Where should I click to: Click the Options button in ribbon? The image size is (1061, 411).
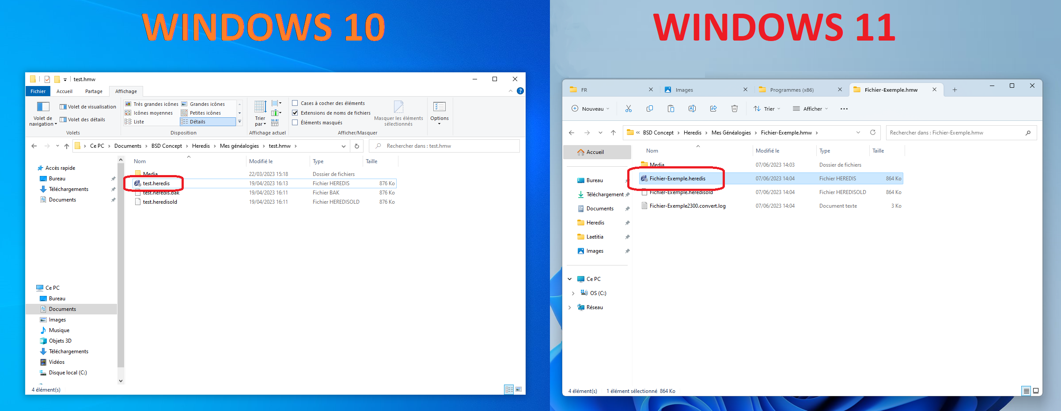[439, 112]
